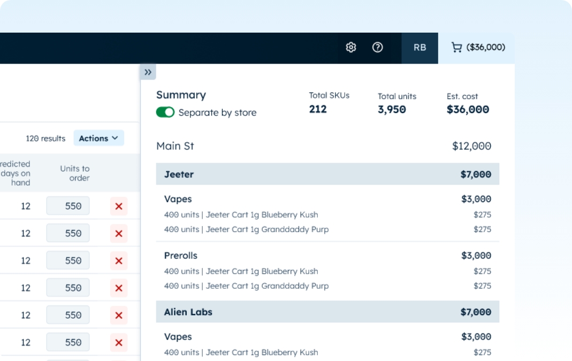Remove fourth row with red X
The height and width of the screenshot is (361, 572).
119,288
